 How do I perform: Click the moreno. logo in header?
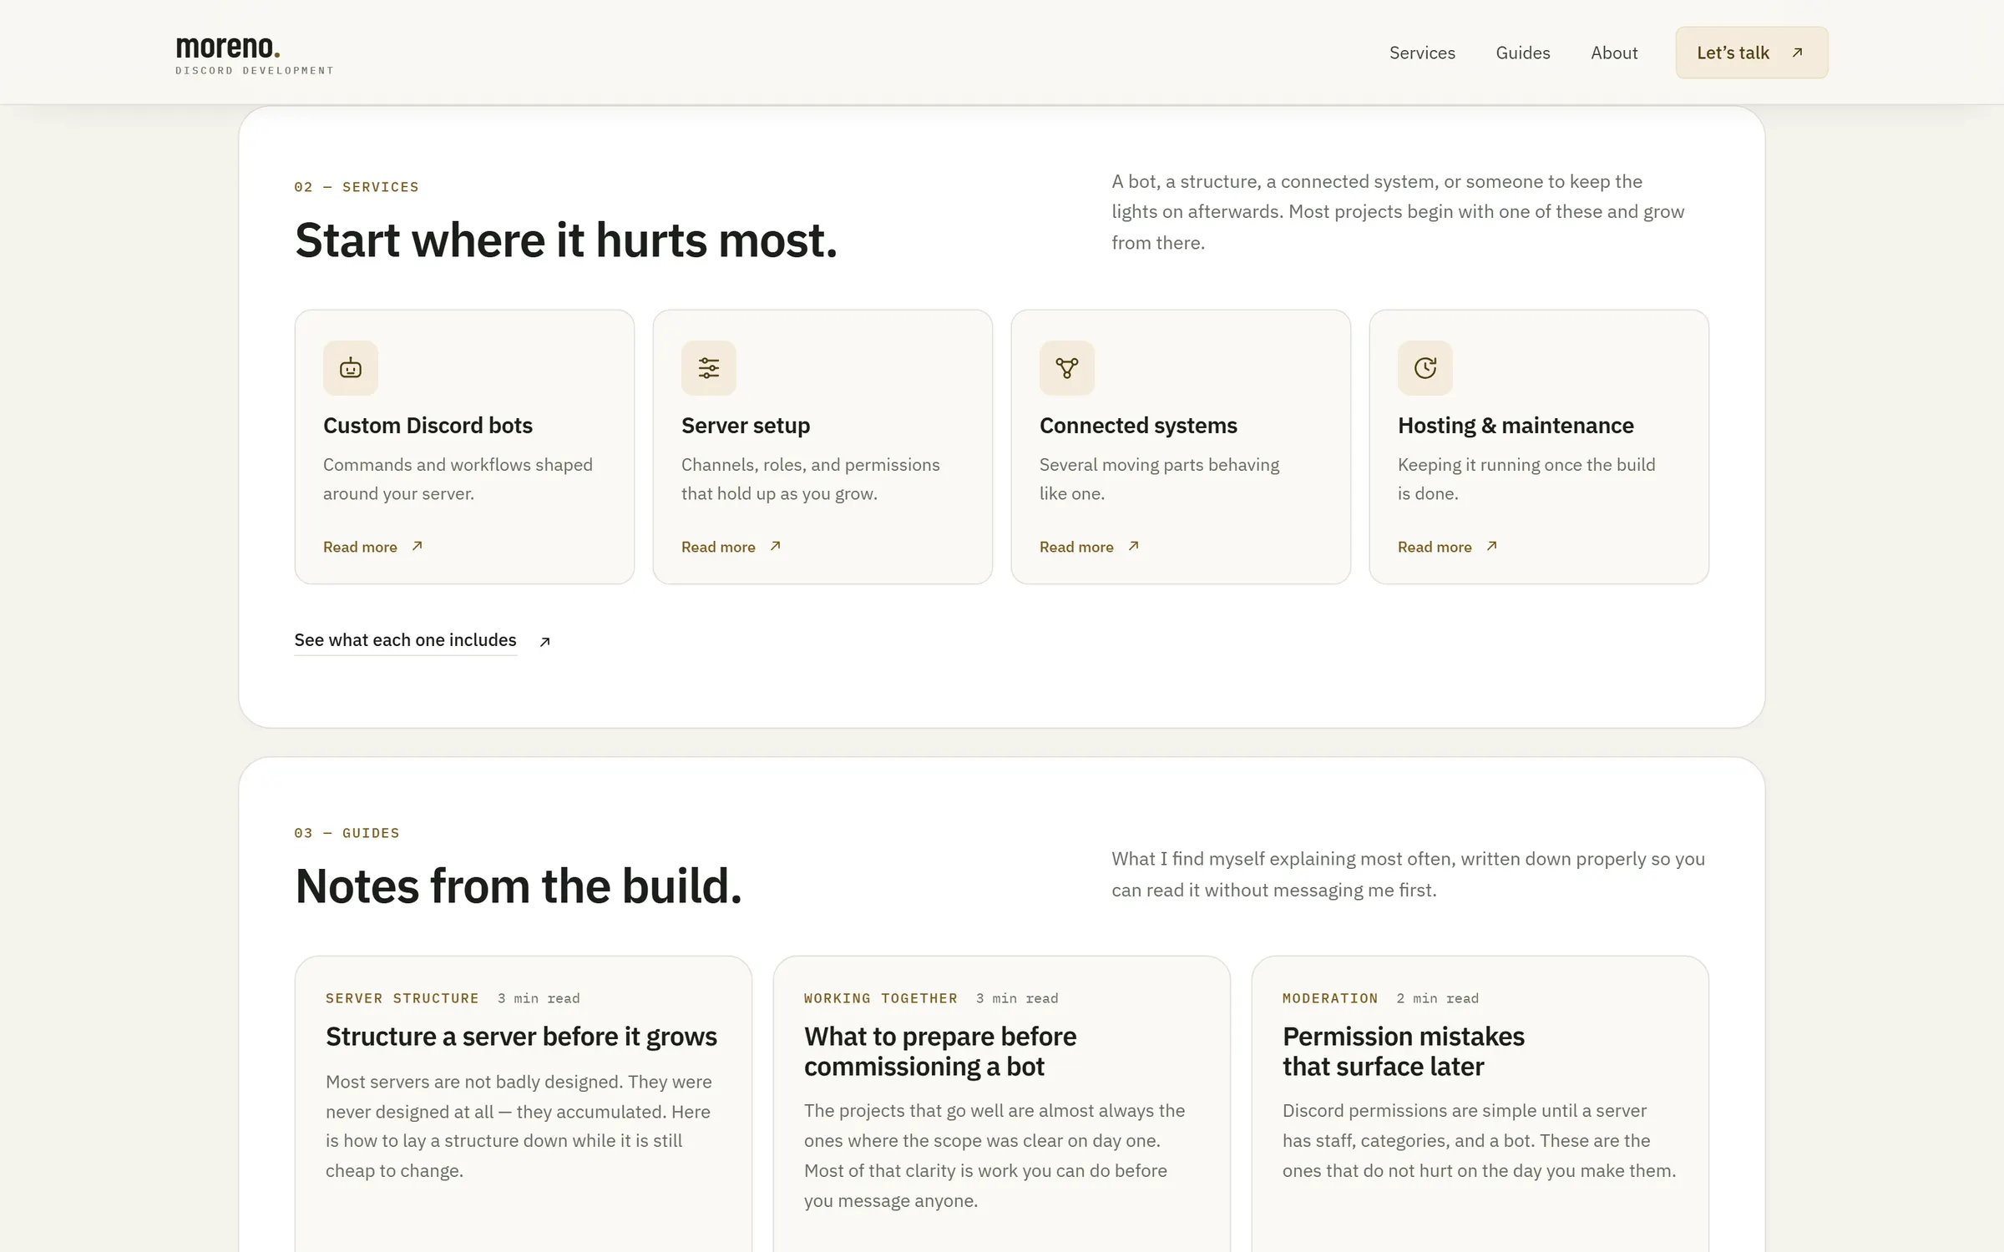coord(254,55)
